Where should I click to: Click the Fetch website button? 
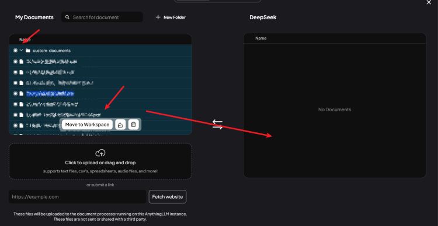(x=168, y=197)
